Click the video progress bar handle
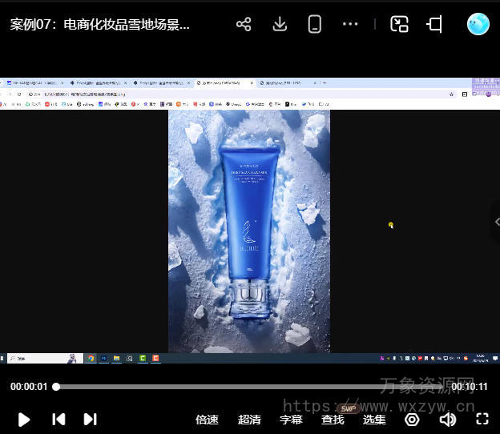The height and width of the screenshot is (434, 500). (x=56, y=387)
